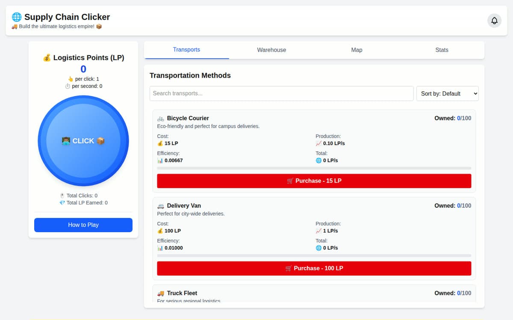Click the Truck Fleet title text
The height and width of the screenshot is (320, 513).
click(x=182, y=293)
